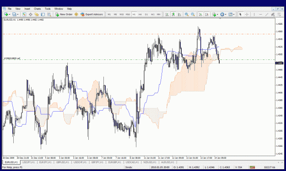Open the View menu
Viewport: 286px width, 171px height.
pyautogui.click(x=18, y=9)
